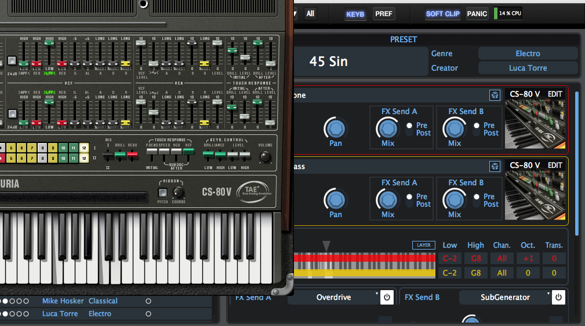The image size is (585, 326).
Task: Click the first part's CS-80 V thumbnail image
Action: (535, 124)
